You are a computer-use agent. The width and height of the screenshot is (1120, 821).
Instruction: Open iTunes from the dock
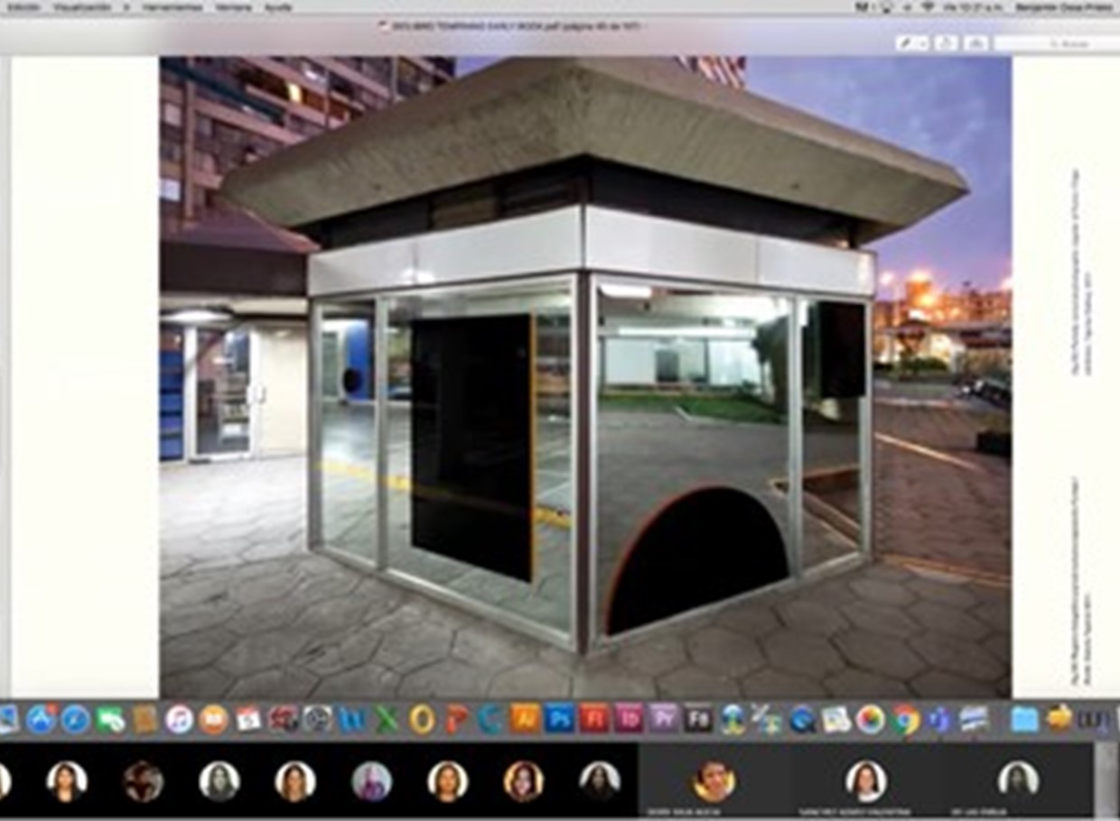[179, 719]
